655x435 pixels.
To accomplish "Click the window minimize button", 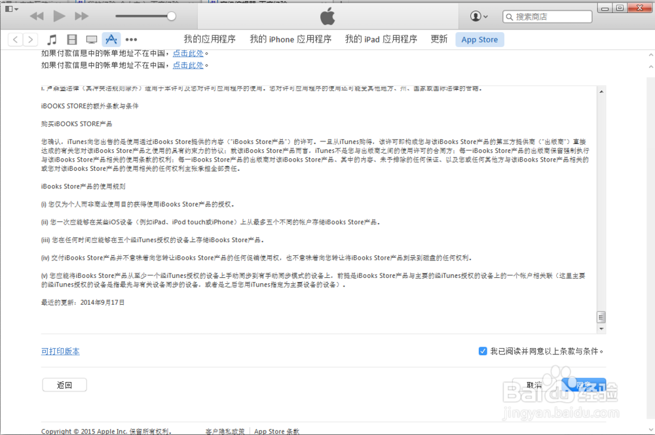I will point(605,8).
